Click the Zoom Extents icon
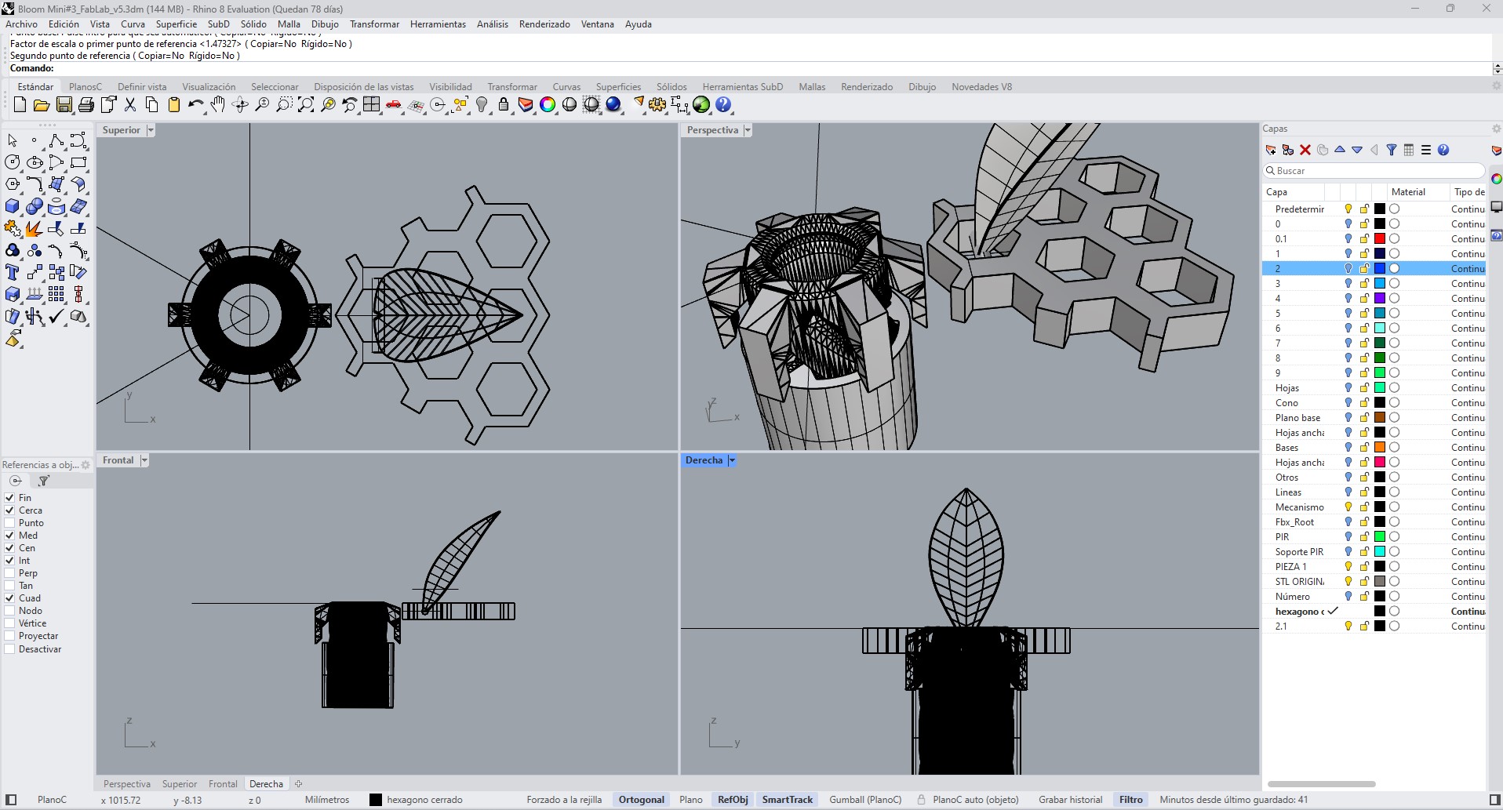 306,104
